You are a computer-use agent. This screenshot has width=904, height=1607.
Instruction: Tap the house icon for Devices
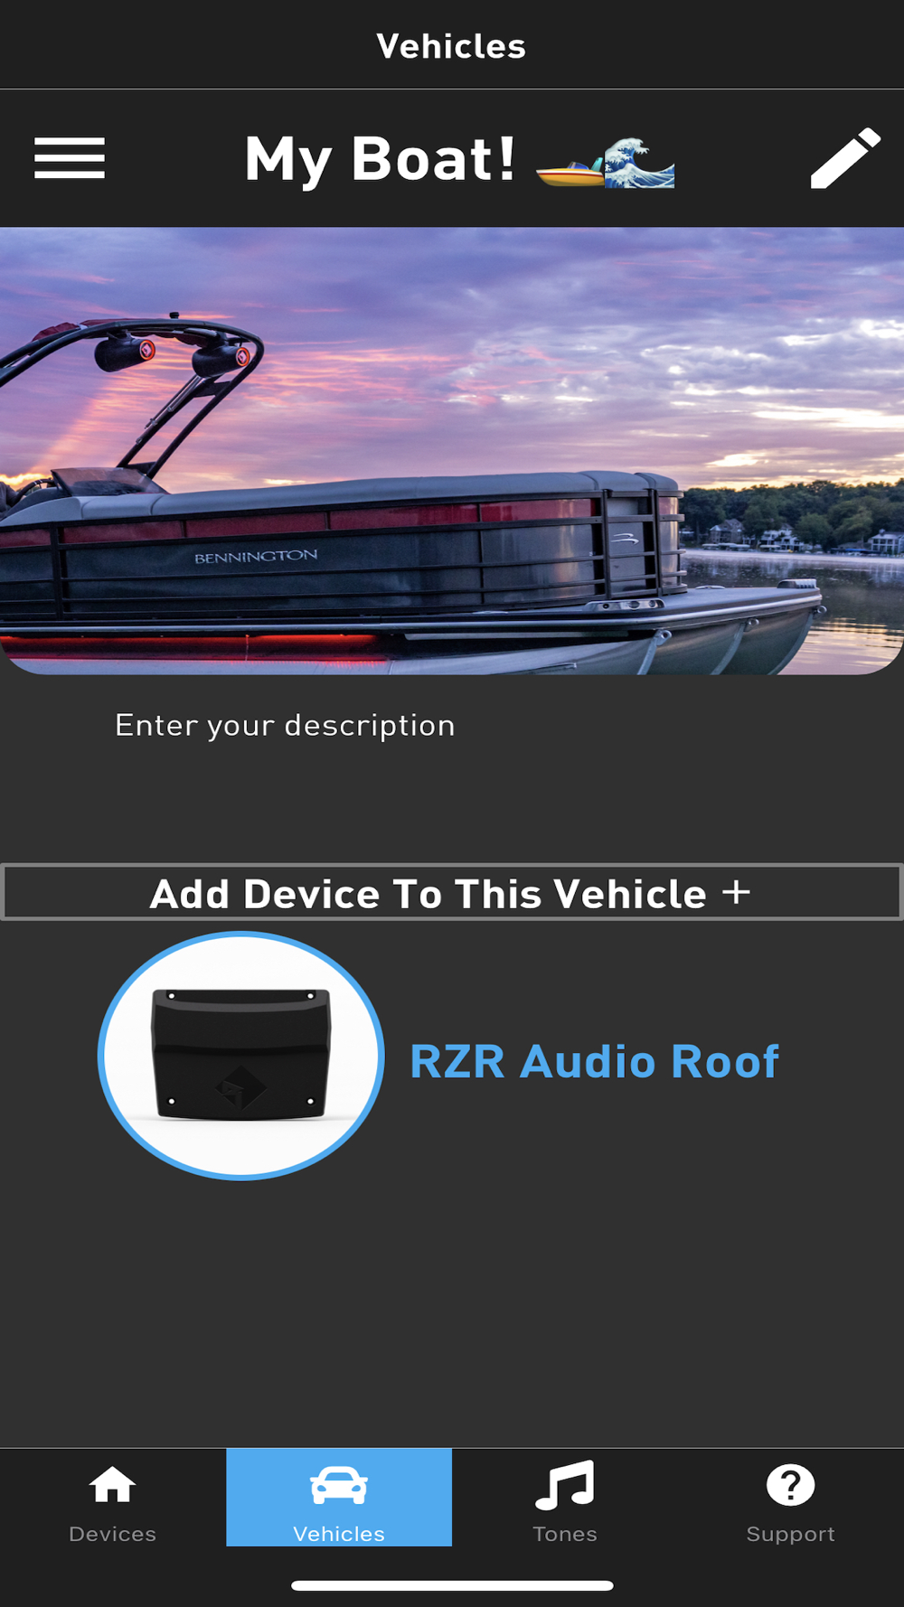[x=113, y=1484]
